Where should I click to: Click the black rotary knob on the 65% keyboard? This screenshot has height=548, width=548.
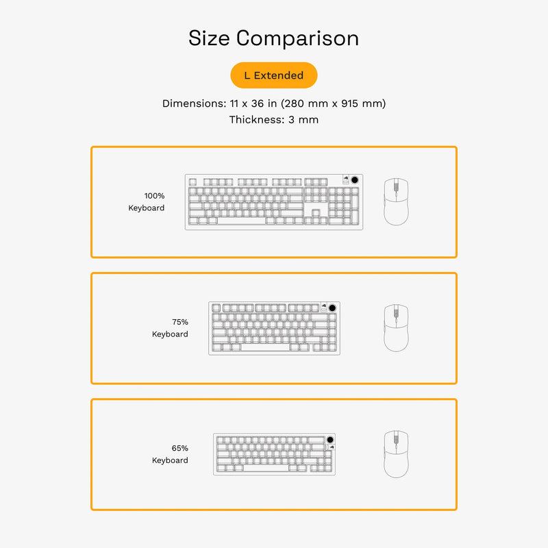point(330,439)
